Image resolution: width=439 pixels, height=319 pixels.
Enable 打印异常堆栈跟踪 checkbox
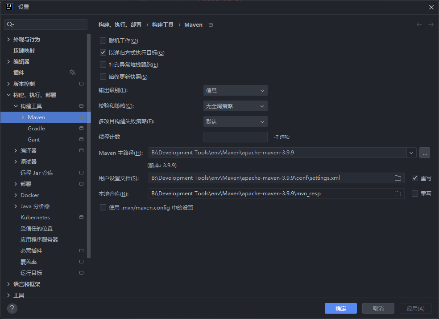pos(103,65)
